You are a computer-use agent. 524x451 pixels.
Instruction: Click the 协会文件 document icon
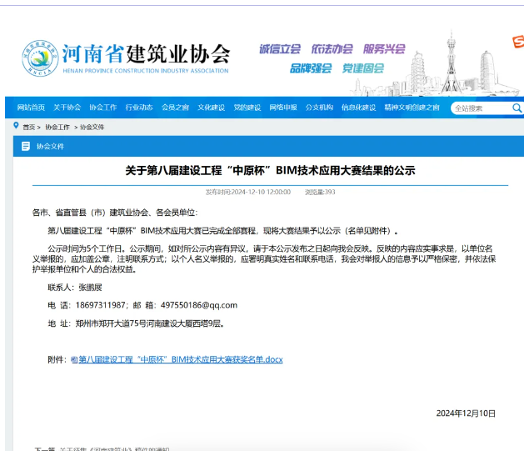tap(25, 146)
